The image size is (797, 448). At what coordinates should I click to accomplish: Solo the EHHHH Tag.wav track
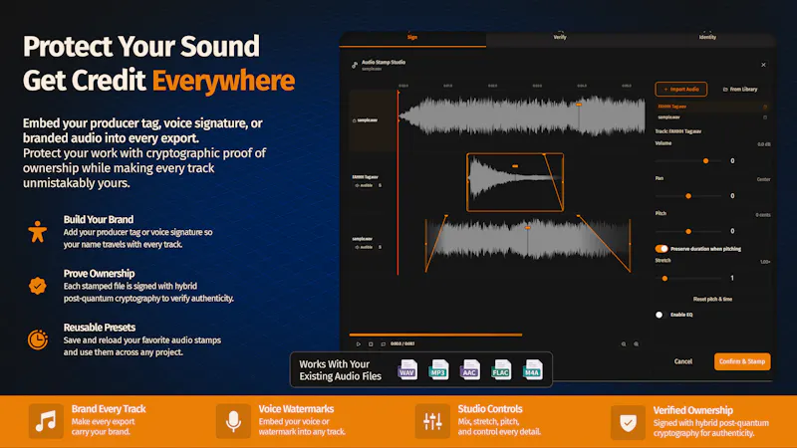(380, 186)
